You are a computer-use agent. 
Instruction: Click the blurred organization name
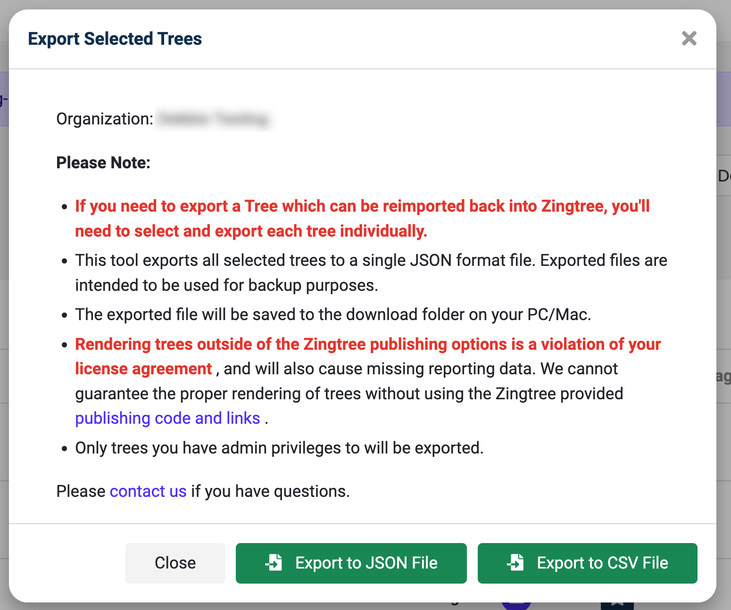[x=213, y=119]
